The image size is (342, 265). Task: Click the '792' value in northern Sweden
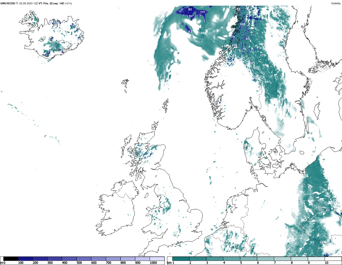pos(281,21)
